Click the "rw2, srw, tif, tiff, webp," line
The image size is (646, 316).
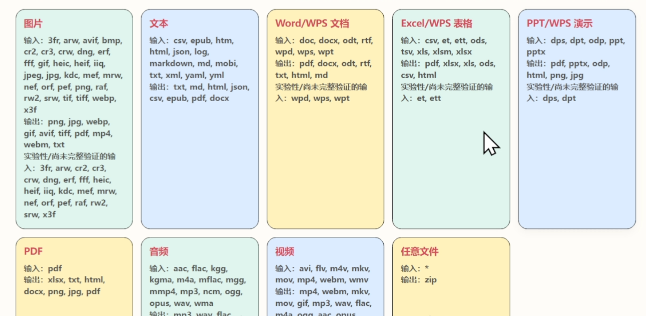70,98
